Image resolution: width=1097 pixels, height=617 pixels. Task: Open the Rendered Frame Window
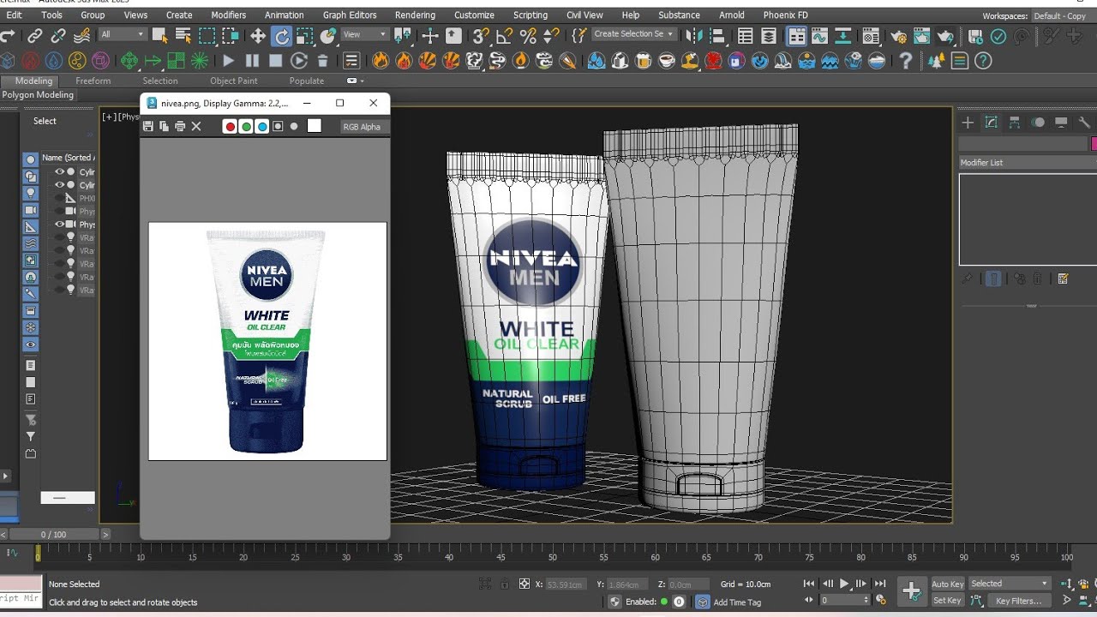(922, 36)
